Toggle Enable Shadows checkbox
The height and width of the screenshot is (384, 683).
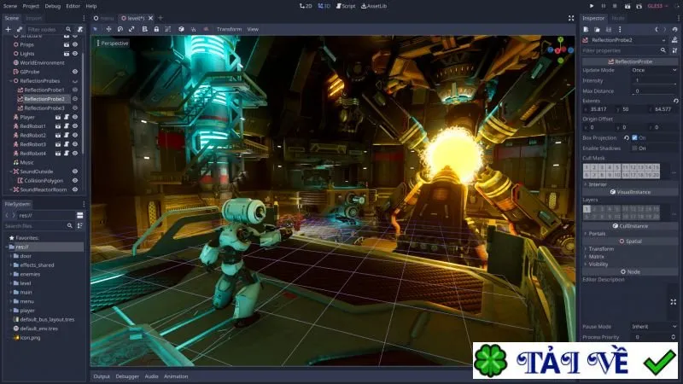pos(634,148)
